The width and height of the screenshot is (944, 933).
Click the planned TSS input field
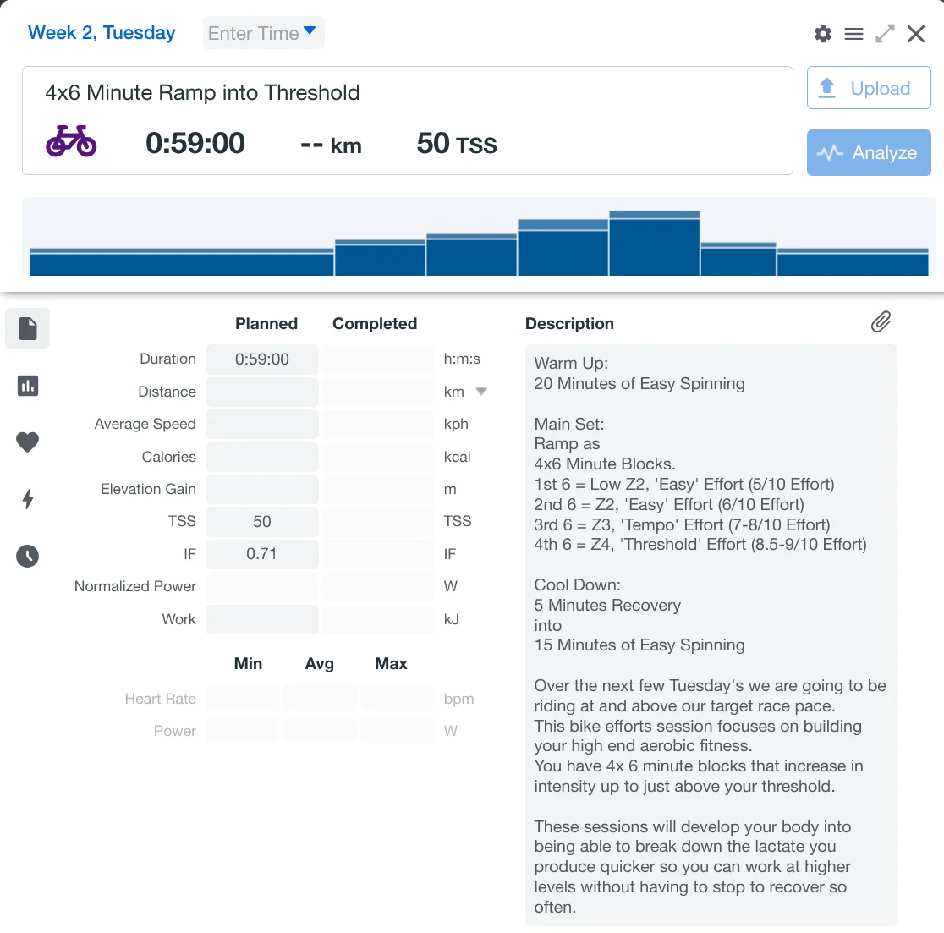click(x=262, y=522)
